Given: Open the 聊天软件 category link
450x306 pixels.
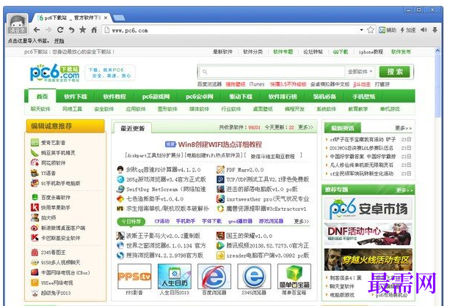Looking at the screenshot, I should [40, 109].
